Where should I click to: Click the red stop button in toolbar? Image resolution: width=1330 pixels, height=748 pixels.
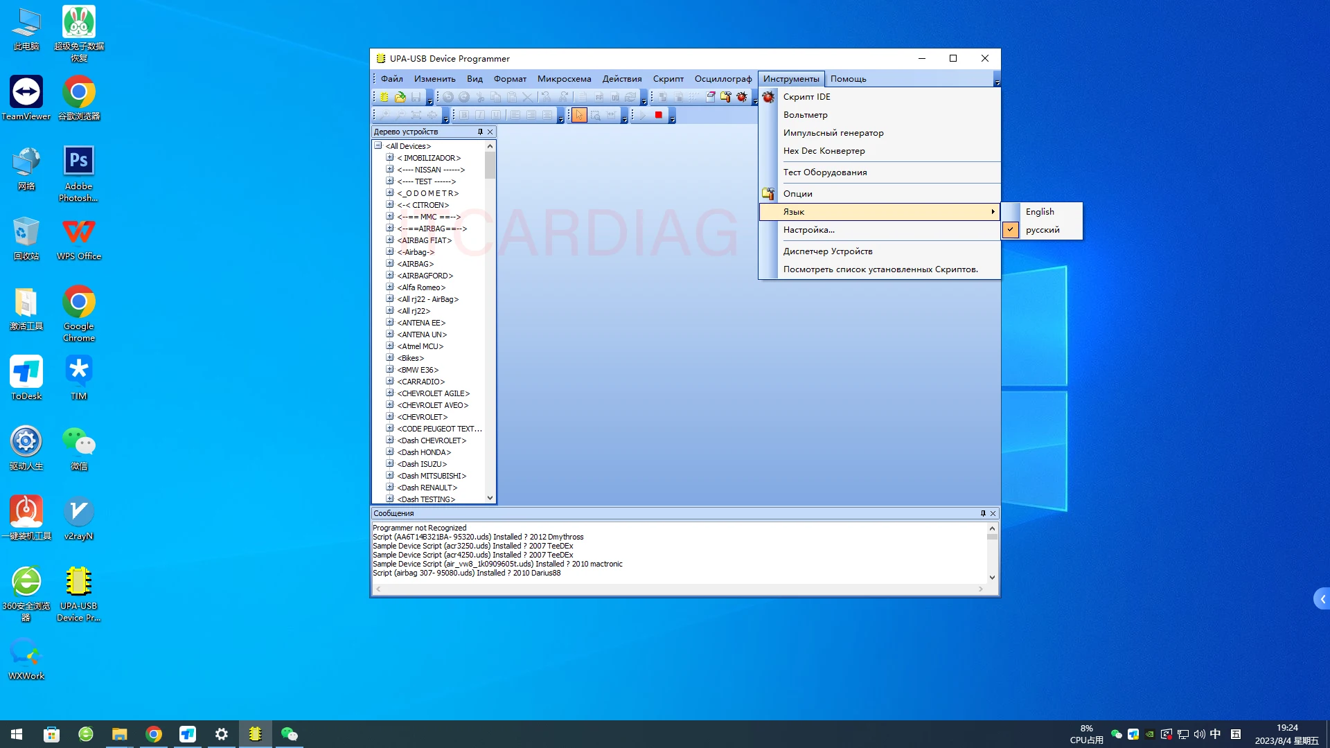click(659, 115)
